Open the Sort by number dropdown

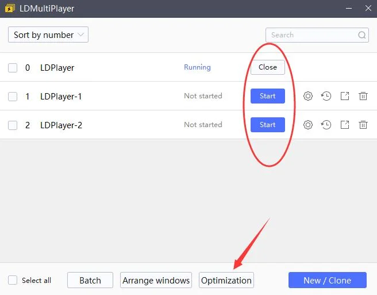[x=48, y=35]
